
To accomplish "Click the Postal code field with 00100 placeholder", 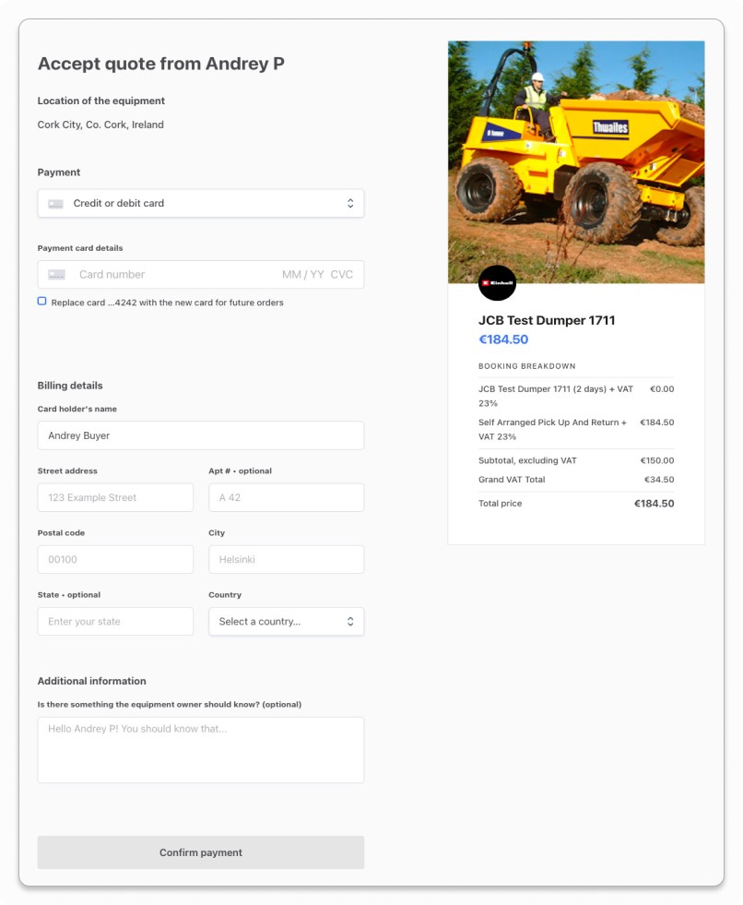I will pyautogui.click(x=114, y=559).
